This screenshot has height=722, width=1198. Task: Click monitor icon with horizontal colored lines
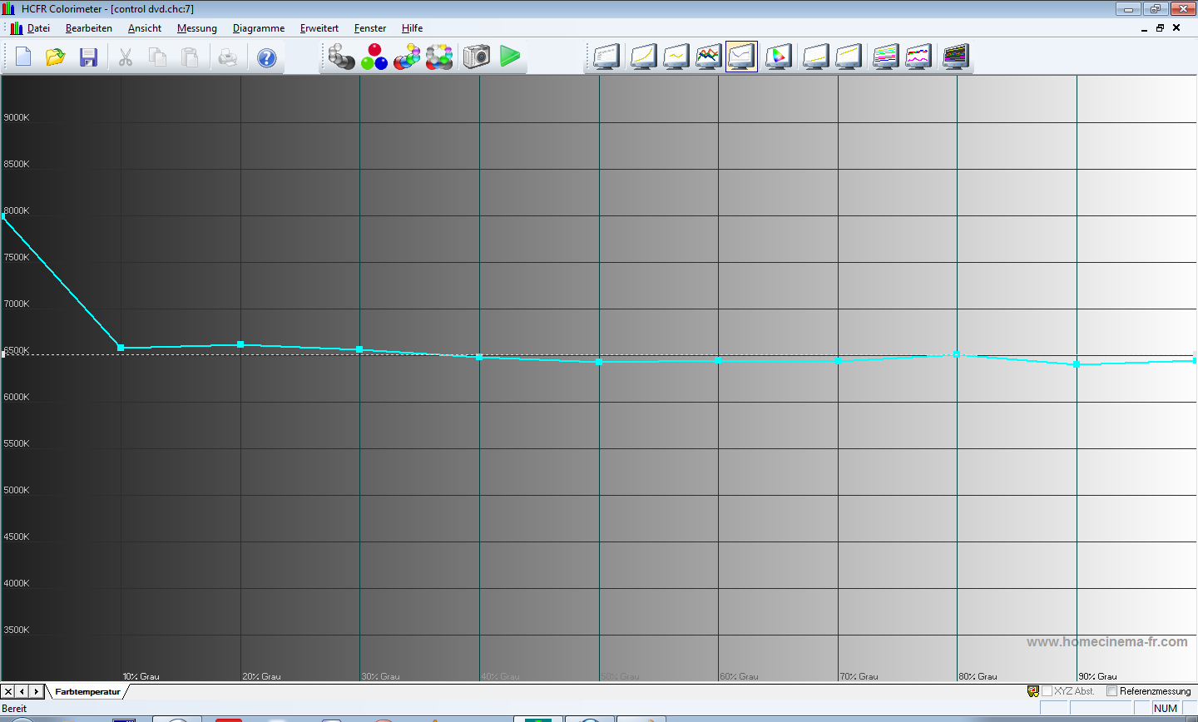point(885,57)
